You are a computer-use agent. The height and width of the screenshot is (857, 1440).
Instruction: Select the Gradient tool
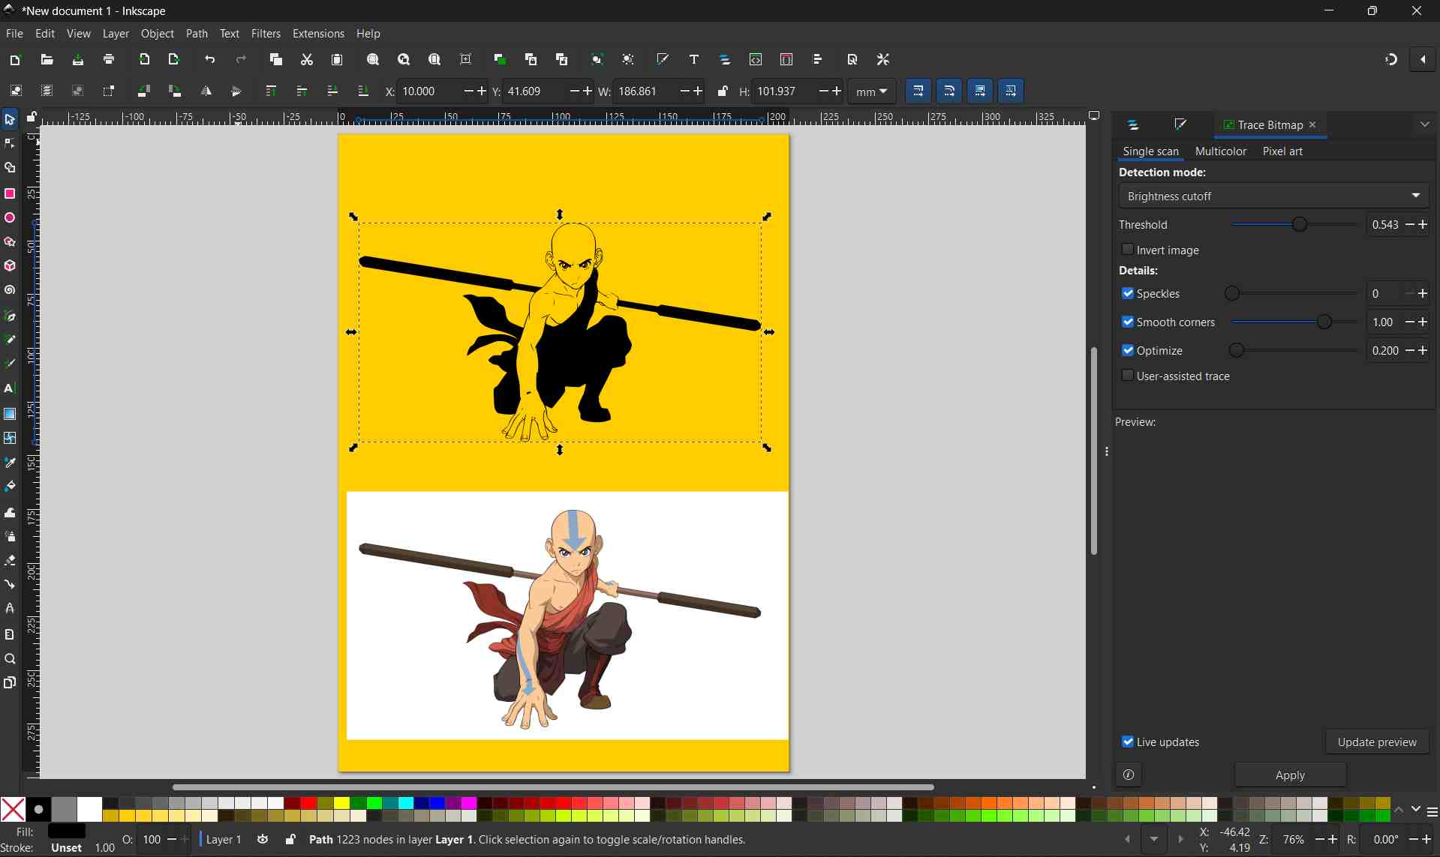[x=10, y=413]
